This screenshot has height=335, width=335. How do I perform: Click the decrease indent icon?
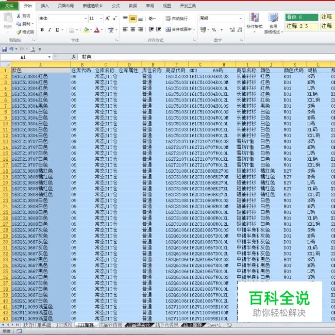[x=151, y=29]
